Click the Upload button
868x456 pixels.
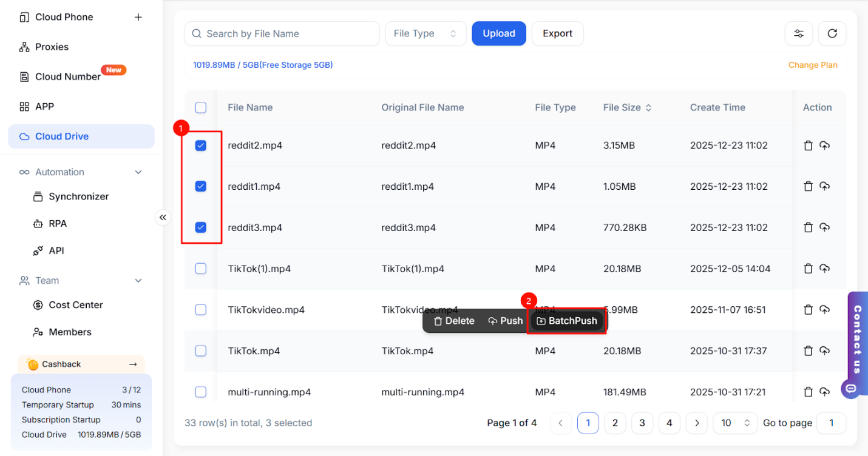[x=499, y=34]
